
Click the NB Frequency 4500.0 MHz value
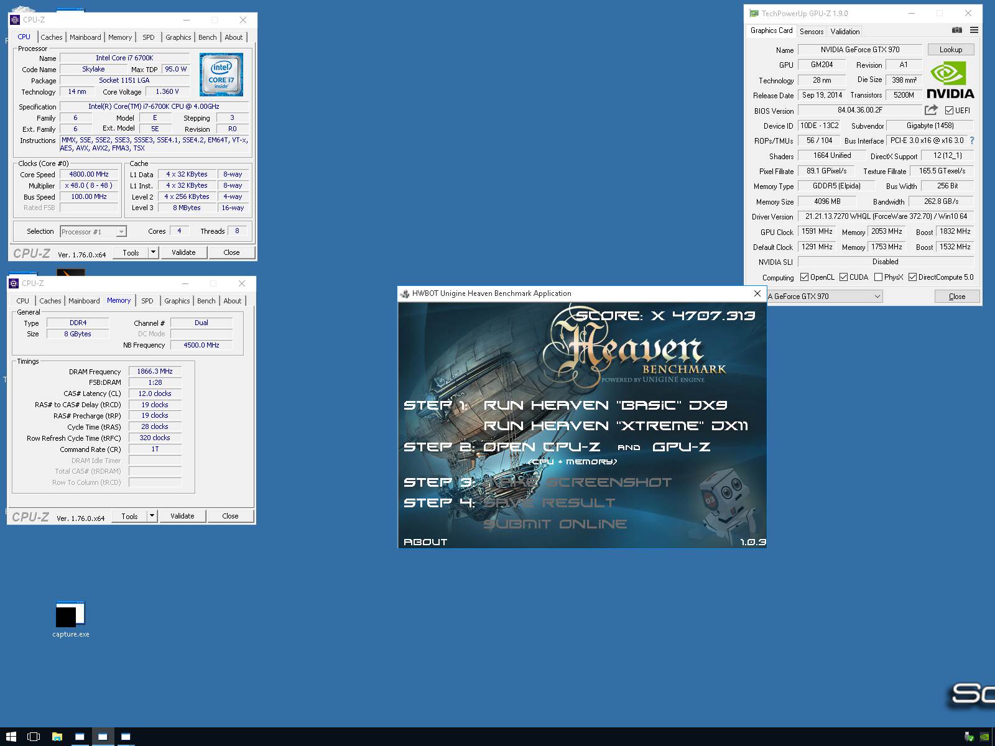[x=201, y=345]
